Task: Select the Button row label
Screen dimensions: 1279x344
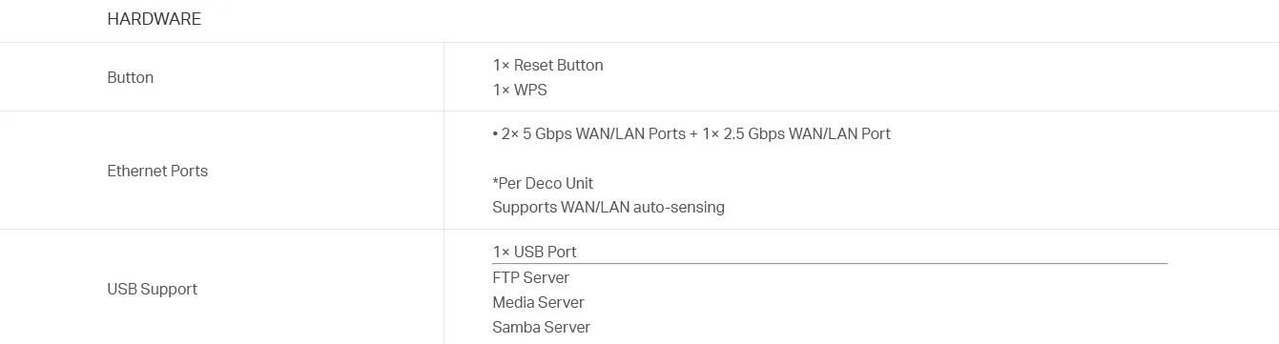Action: (130, 77)
